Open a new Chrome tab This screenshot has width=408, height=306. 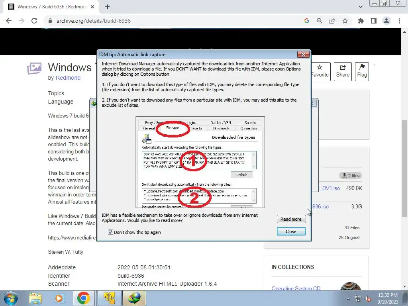[108, 7]
